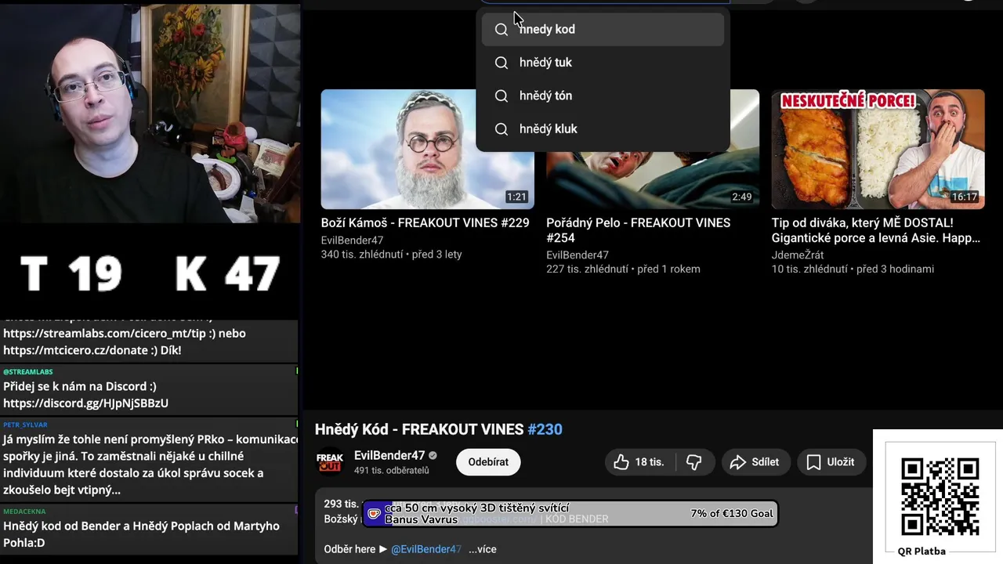This screenshot has width=1003, height=564.
Task: Click the 1:21 duration badge
Action: [516, 197]
